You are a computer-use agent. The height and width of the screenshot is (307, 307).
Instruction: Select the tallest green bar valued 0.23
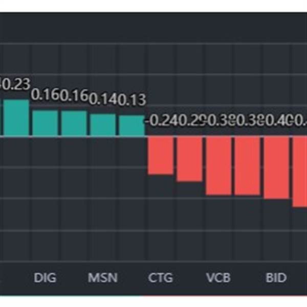click(16, 118)
